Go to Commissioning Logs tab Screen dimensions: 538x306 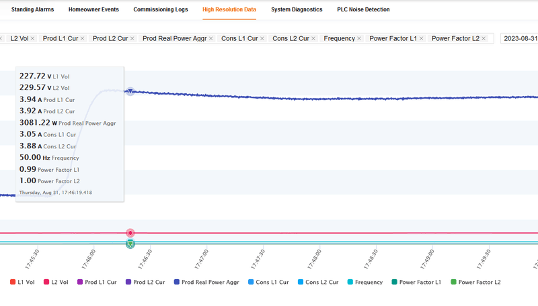(x=161, y=9)
